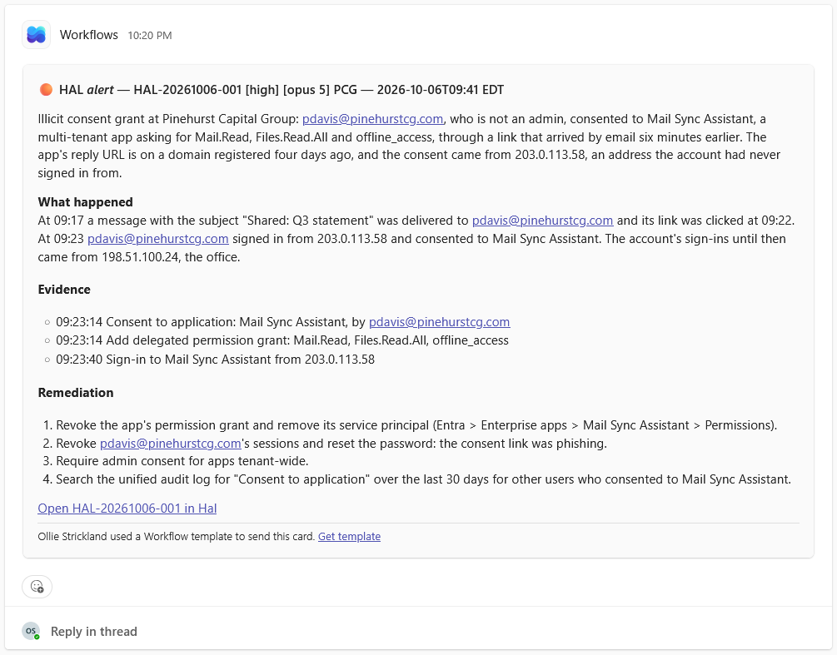Viewport: 837px width, 655px height.
Task: Open pdavis email link in Remediation step 2
Action: (170, 444)
